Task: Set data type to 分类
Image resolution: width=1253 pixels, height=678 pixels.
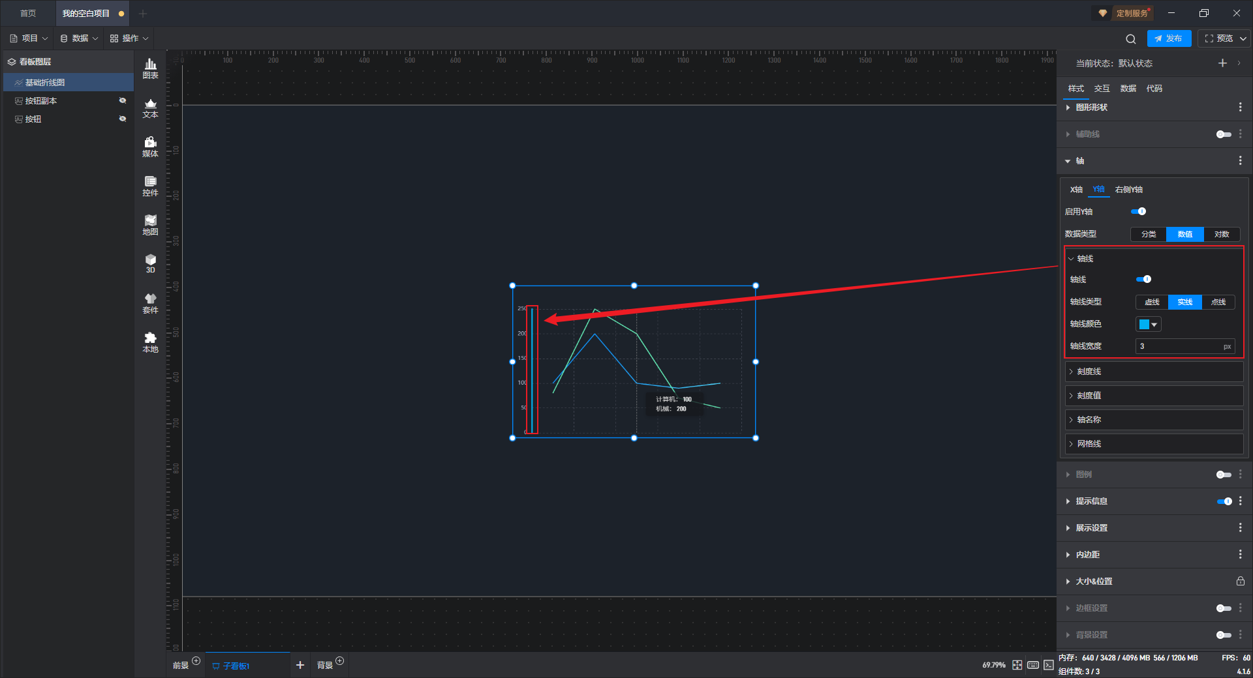Action: [x=1149, y=234]
